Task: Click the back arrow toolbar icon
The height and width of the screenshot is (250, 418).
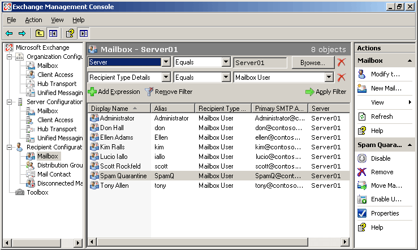Action: coord(10,33)
